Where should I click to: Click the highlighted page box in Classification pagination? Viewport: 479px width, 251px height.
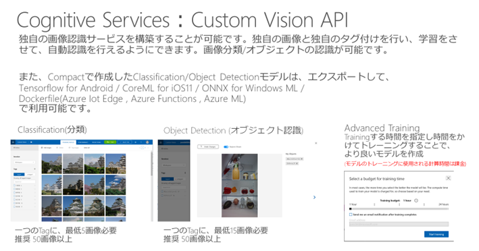point(142,148)
